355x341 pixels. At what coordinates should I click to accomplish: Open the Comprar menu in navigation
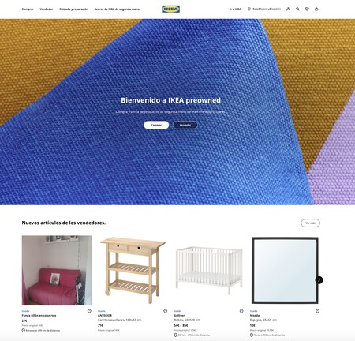click(x=28, y=9)
